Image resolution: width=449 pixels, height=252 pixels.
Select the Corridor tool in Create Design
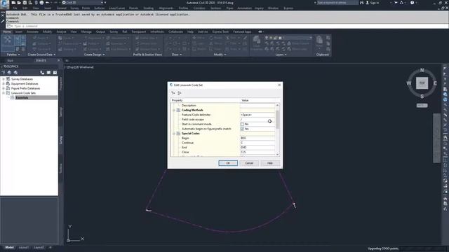coord(92,49)
